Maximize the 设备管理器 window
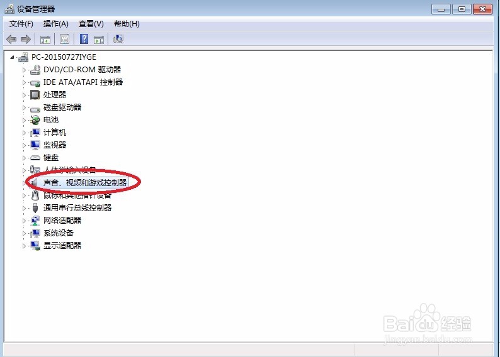The width and height of the screenshot is (500, 357). pyautogui.click(x=462, y=9)
